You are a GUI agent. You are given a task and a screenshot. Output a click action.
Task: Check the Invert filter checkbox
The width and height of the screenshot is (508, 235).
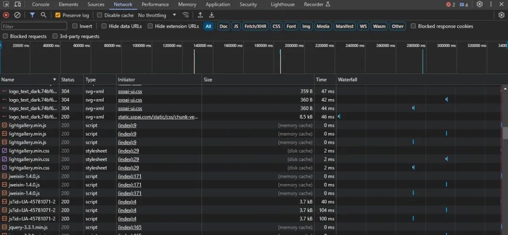coord(75,26)
